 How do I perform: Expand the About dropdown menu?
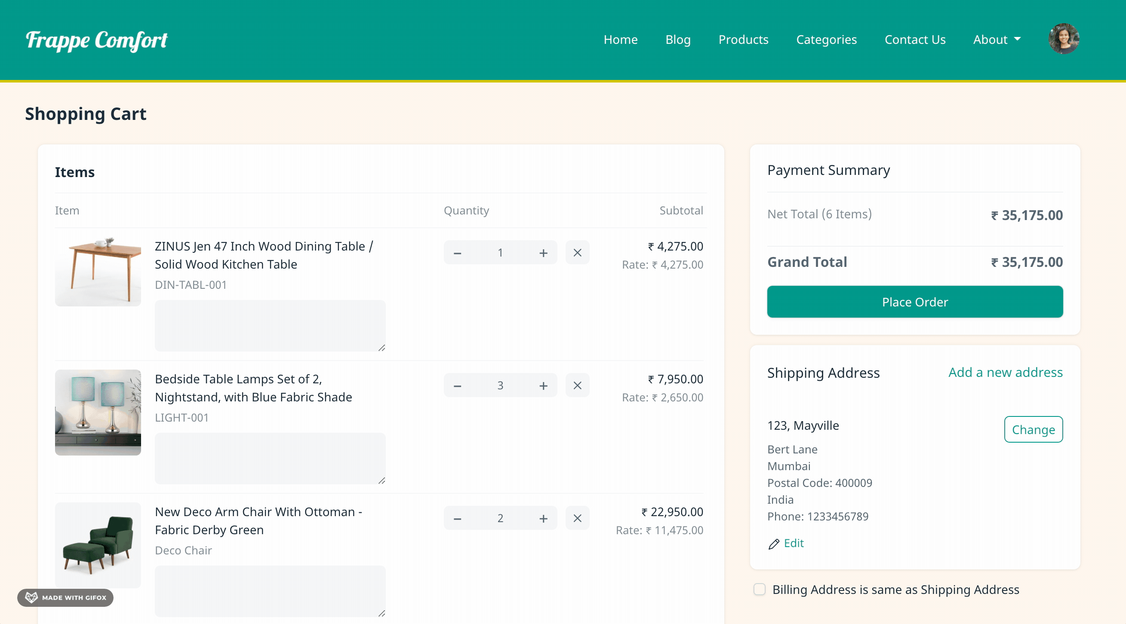997,40
